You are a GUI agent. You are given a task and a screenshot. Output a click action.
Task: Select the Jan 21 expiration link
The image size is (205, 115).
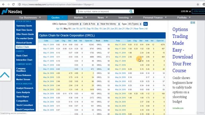[121, 28]
